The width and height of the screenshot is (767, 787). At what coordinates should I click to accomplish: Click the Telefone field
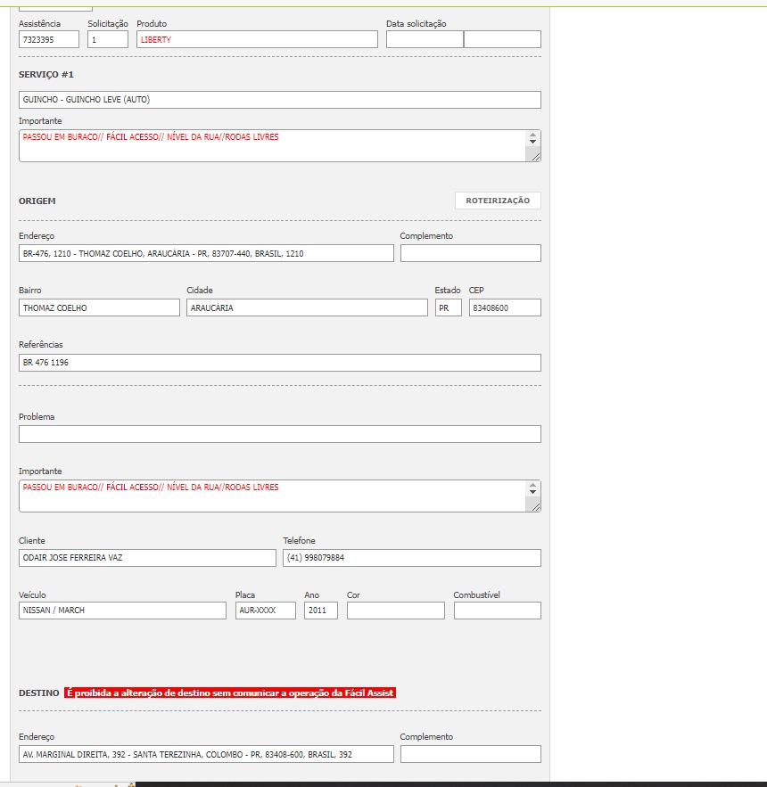412,558
